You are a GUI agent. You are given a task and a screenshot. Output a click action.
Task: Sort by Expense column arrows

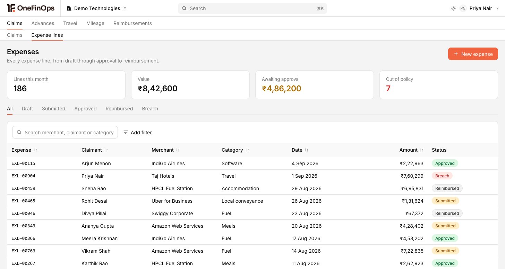point(35,150)
